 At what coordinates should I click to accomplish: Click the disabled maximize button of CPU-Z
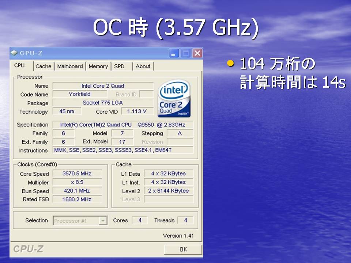pyautogui.click(x=186, y=53)
